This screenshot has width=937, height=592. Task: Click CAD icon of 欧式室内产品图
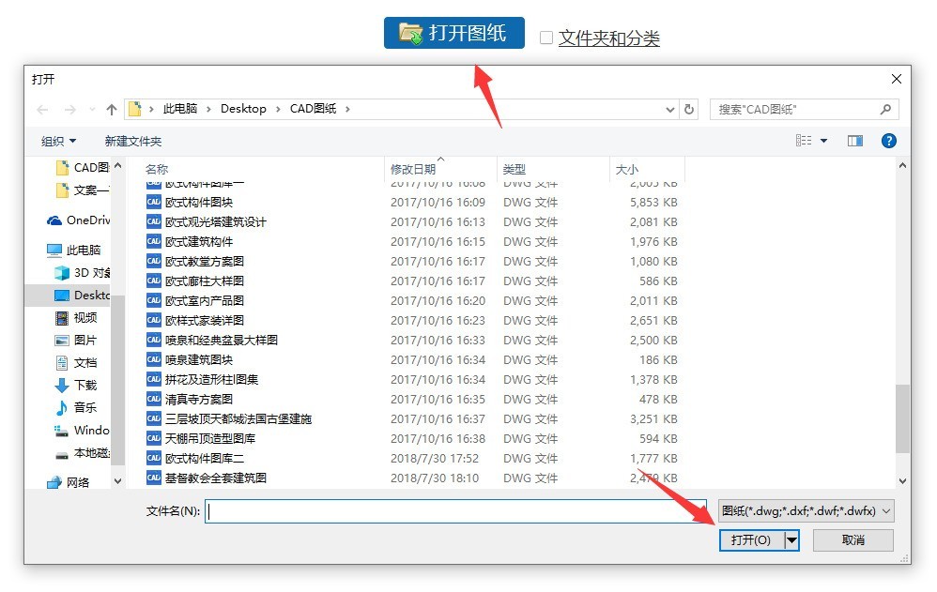pos(154,300)
